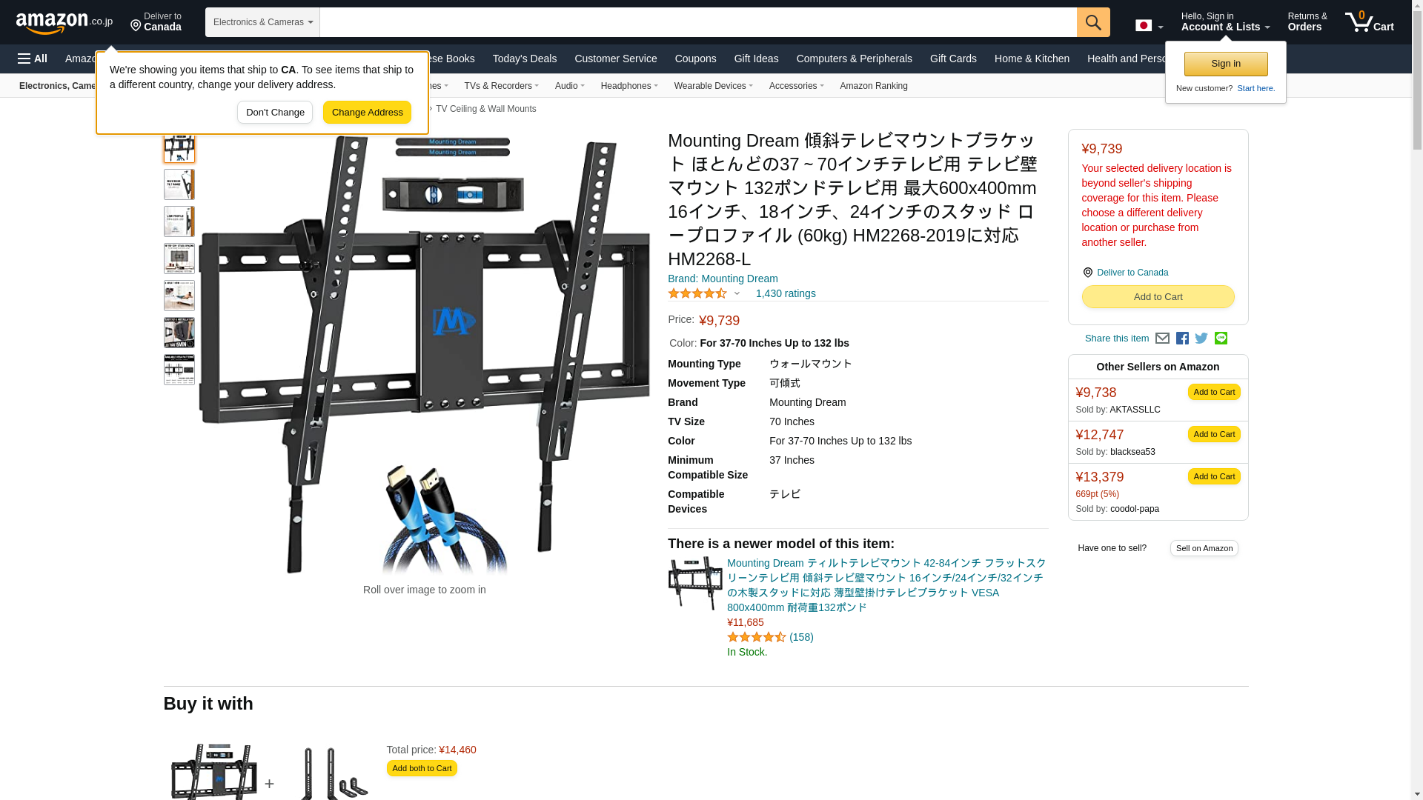The height and width of the screenshot is (800, 1423).
Task: Go to Today's Deals
Action: tap(524, 59)
